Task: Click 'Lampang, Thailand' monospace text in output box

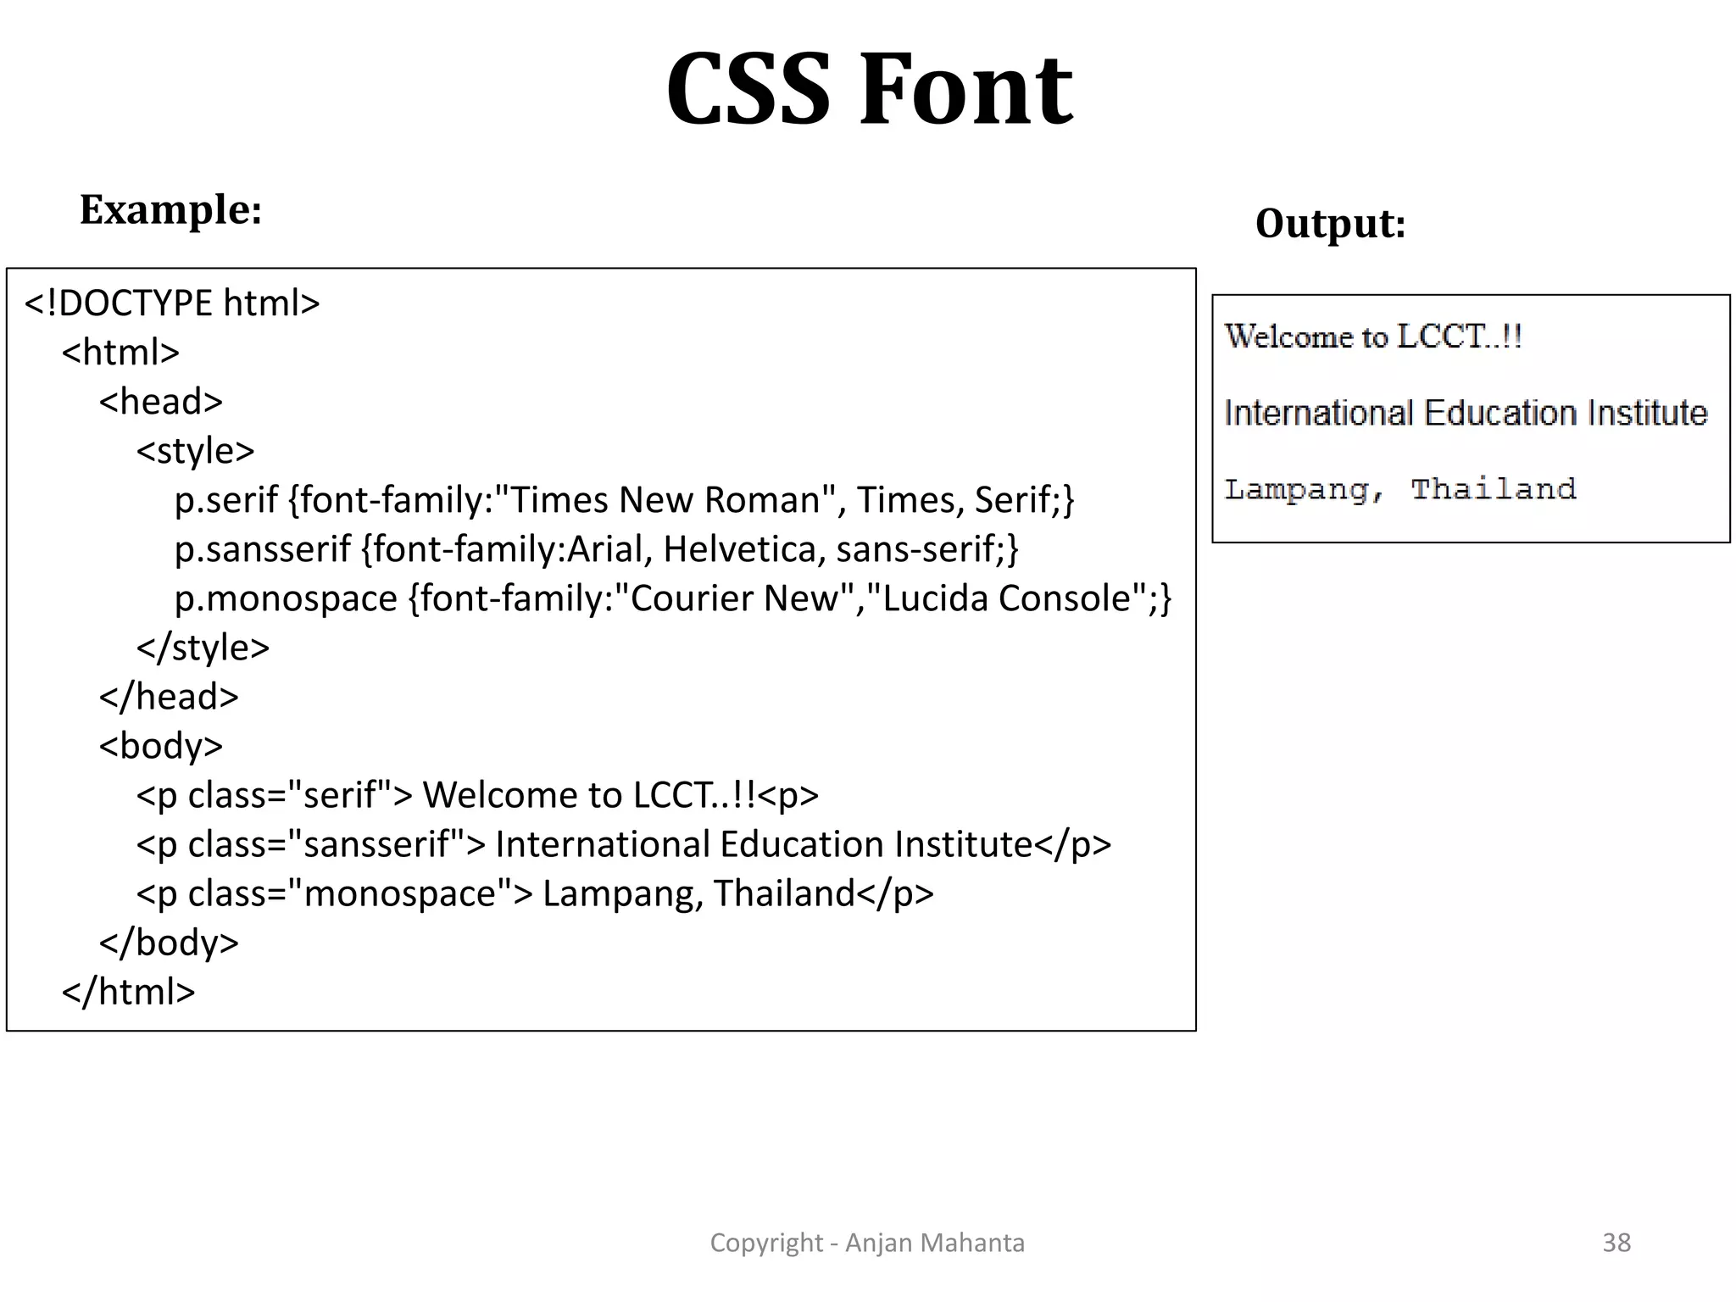Action: [1400, 490]
